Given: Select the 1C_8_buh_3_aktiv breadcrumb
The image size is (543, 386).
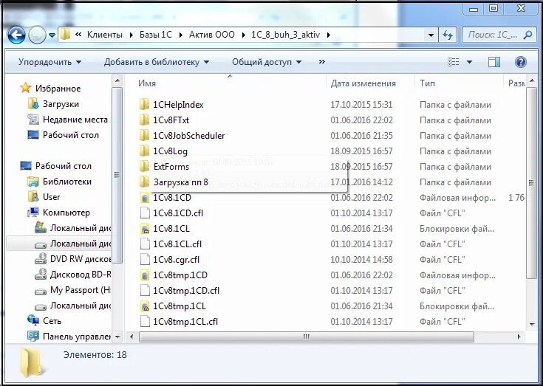Looking at the screenshot, I should [x=285, y=35].
